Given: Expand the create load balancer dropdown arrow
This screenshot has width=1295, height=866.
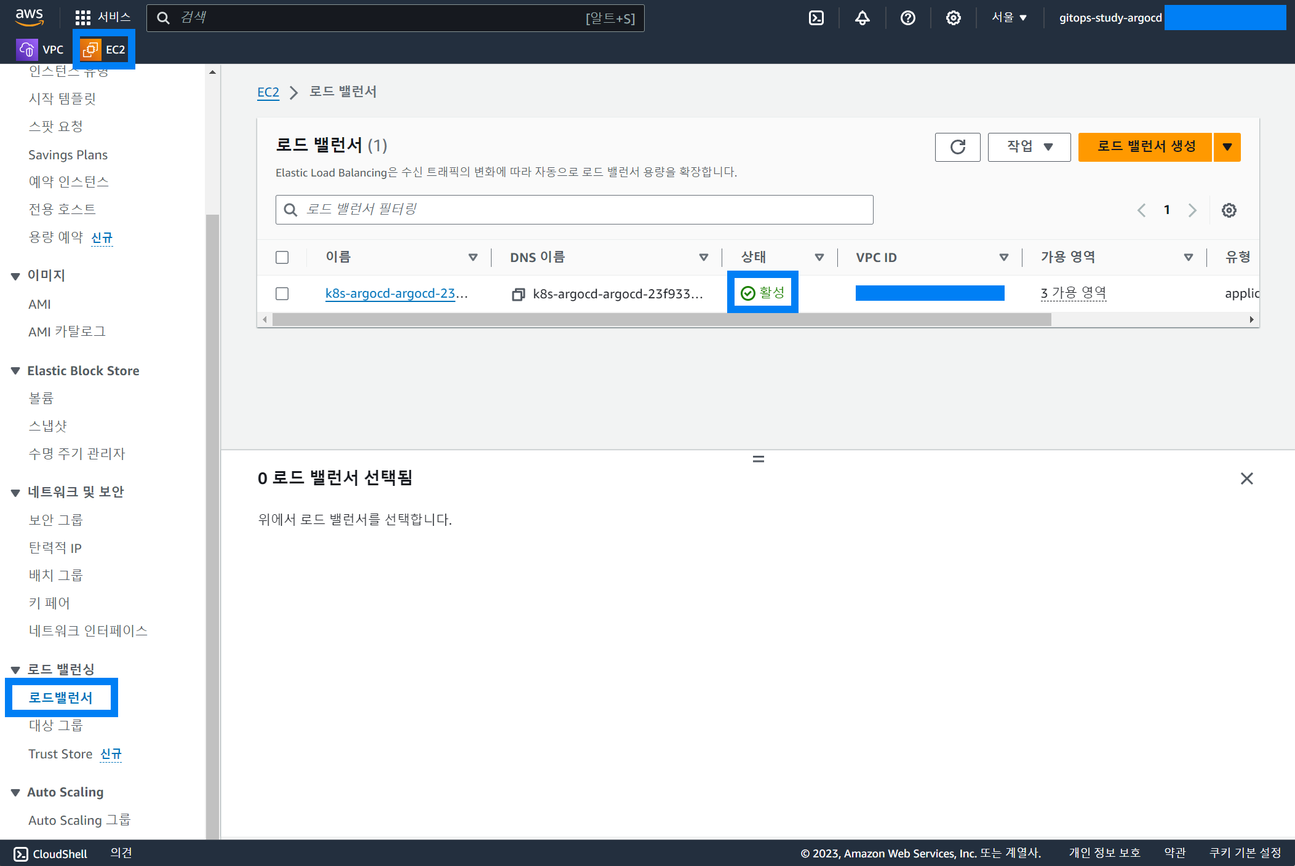Looking at the screenshot, I should click(x=1227, y=147).
